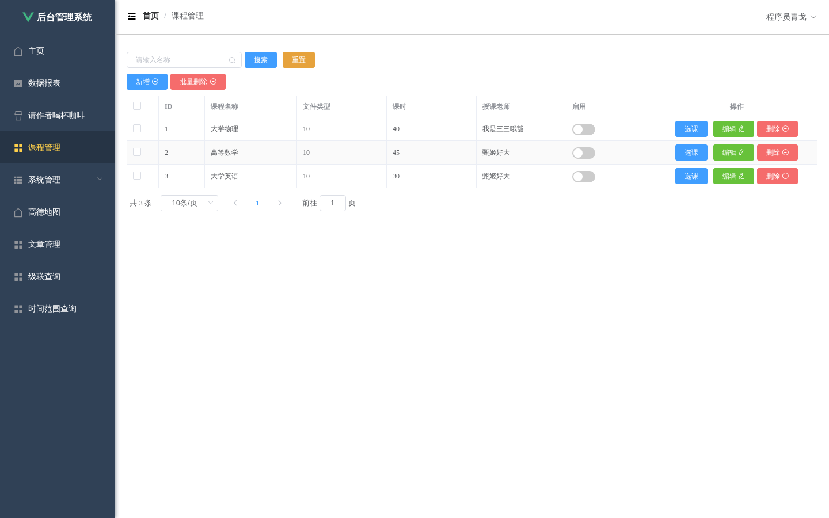Go to the previous page arrow
Viewport: 829px width, 518px height.
point(235,203)
